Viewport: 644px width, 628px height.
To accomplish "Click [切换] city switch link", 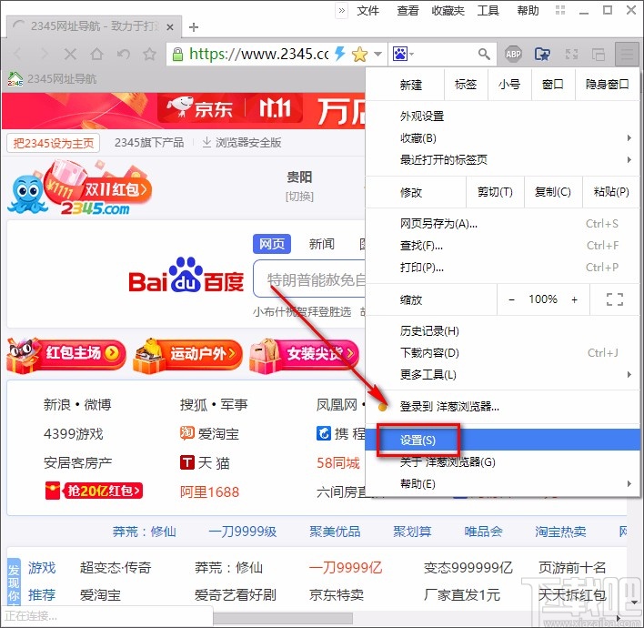I will pos(299,196).
